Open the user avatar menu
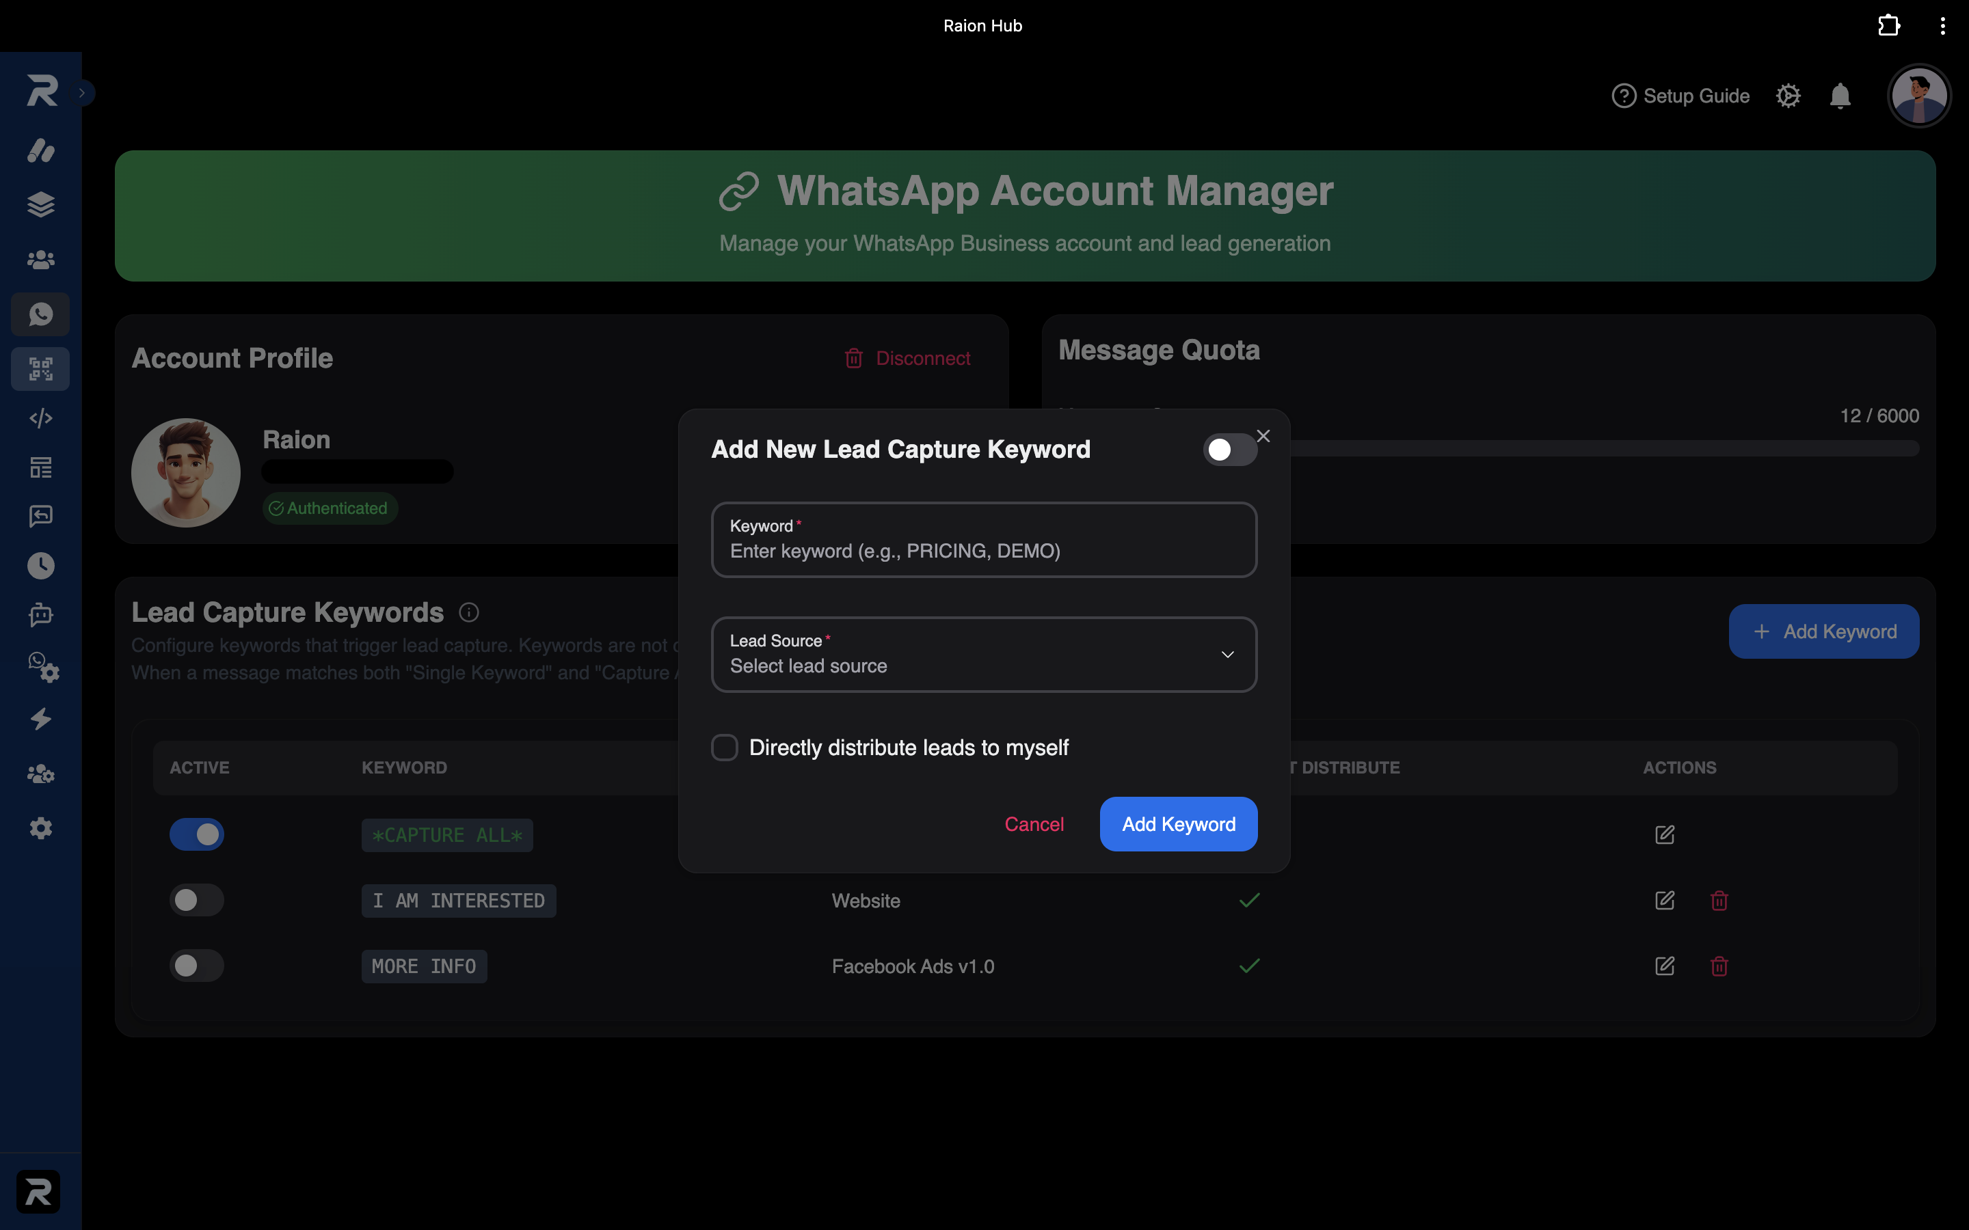Screen dimensions: 1969x1230 [x=1918, y=96]
